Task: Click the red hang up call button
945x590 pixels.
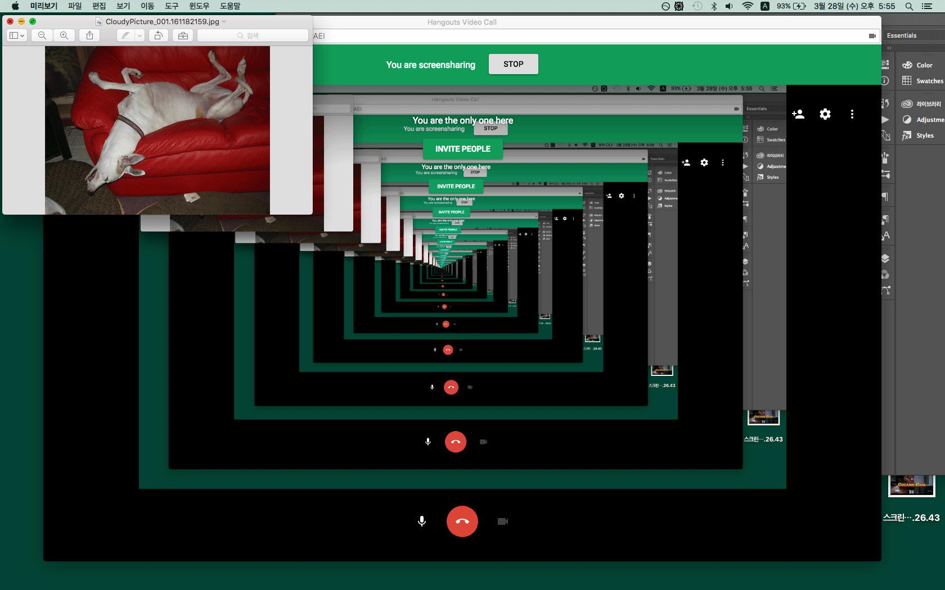Action: click(462, 521)
